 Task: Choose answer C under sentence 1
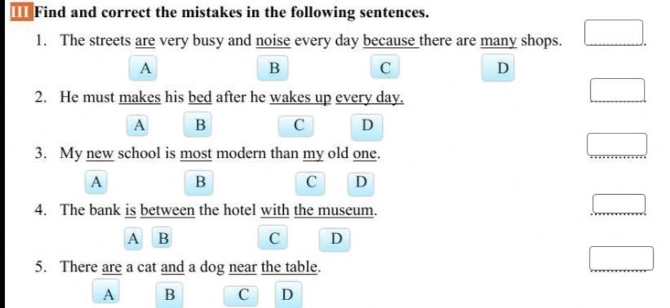point(385,67)
